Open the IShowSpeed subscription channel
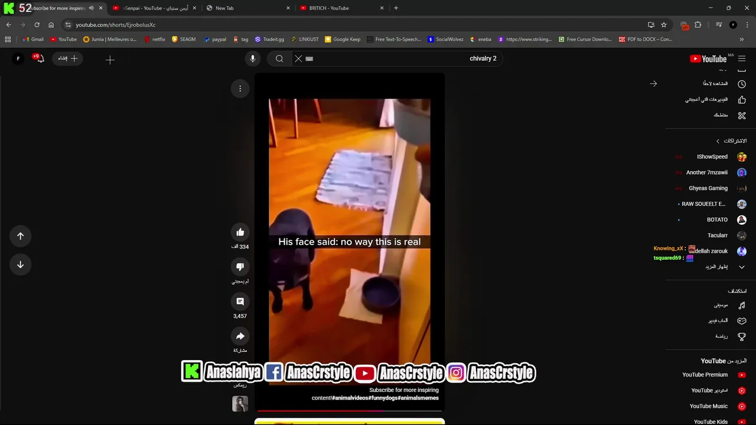Viewport: 756px width, 425px height. click(x=712, y=157)
